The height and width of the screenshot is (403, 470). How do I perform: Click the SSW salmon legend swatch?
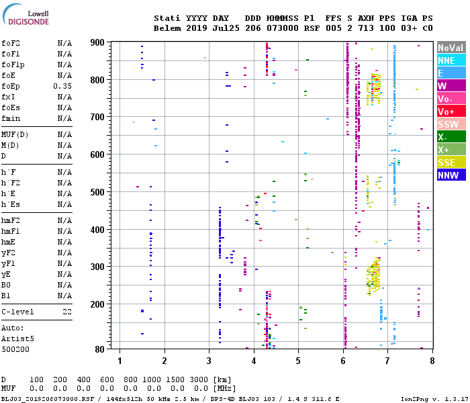(x=451, y=124)
